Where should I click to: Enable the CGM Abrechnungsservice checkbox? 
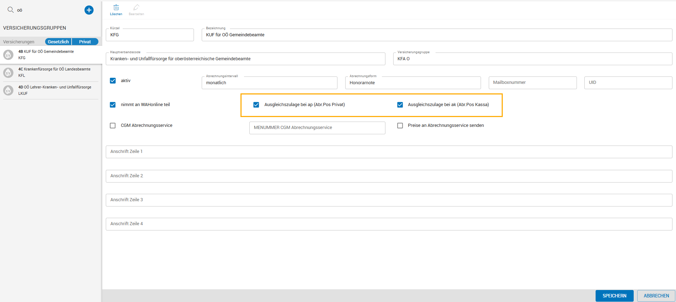point(113,125)
